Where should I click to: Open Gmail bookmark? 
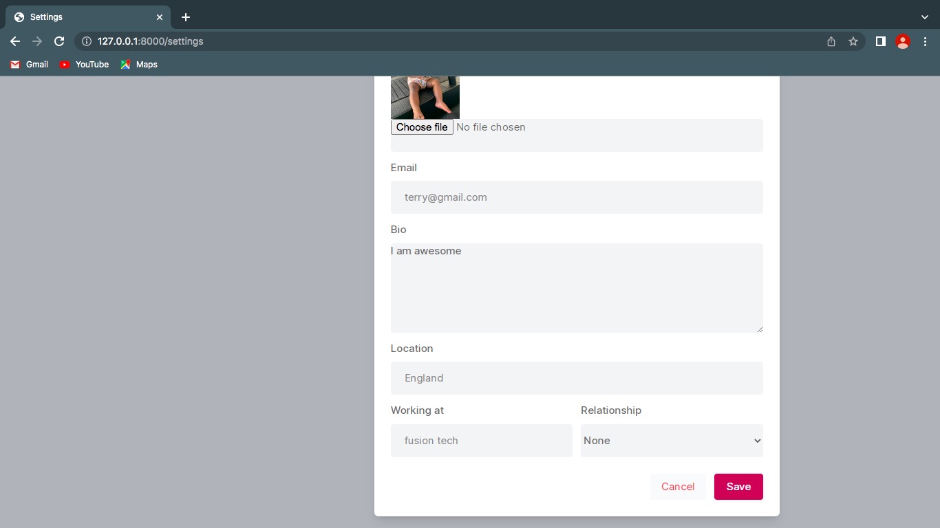click(x=29, y=65)
